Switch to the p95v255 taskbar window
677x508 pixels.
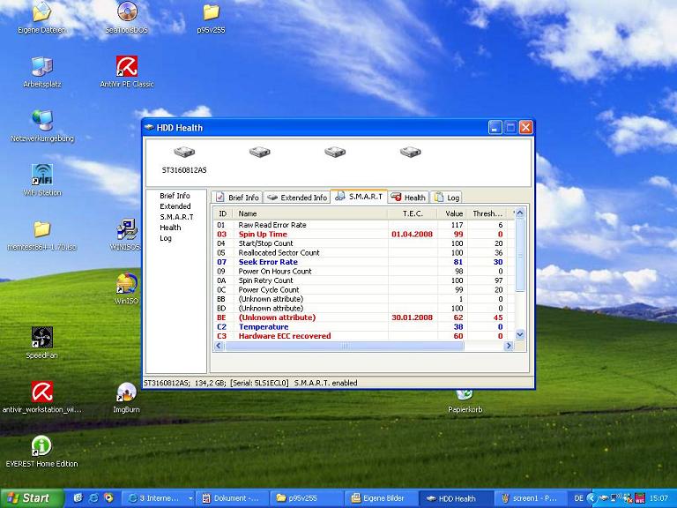307,498
